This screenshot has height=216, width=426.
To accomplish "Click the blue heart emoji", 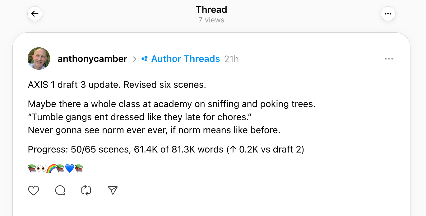I will (69, 169).
